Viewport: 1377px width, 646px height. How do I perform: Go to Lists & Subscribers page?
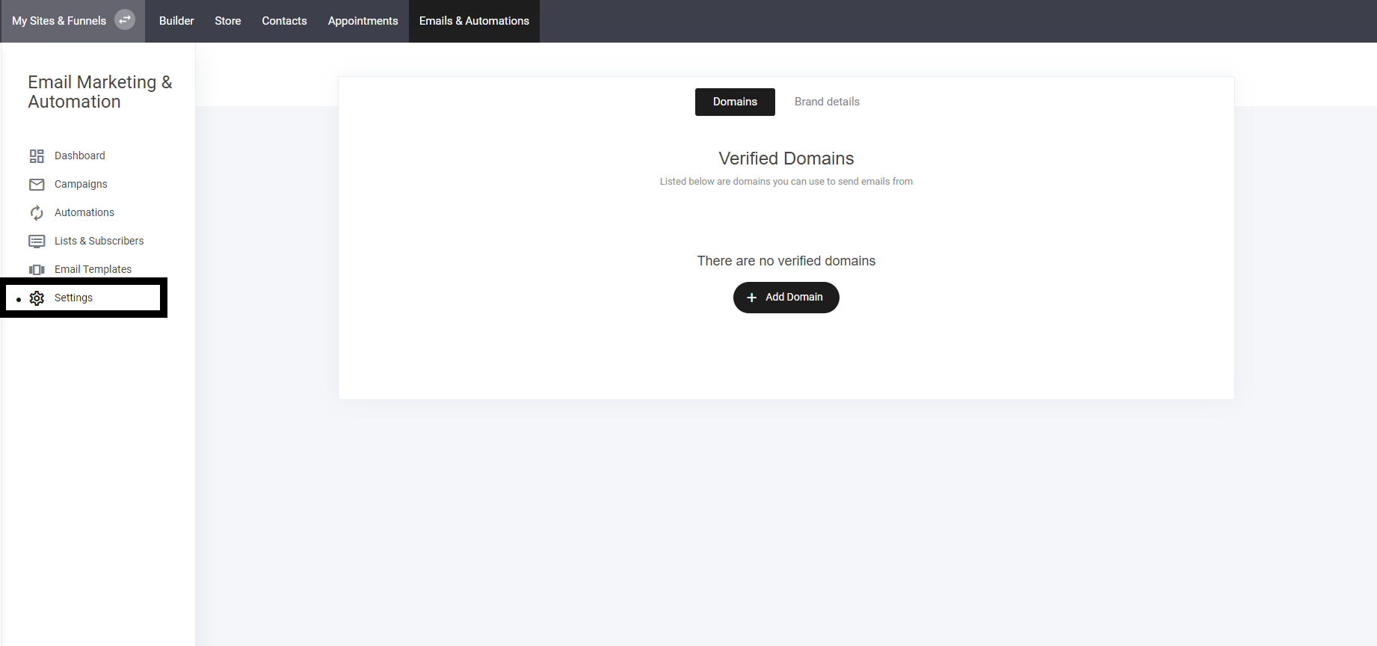click(x=99, y=241)
